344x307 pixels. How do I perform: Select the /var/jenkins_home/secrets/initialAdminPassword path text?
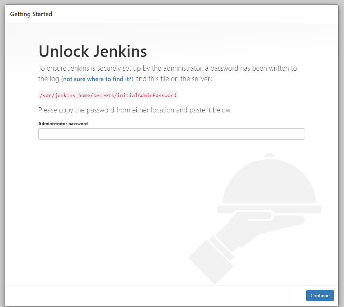coord(108,95)
